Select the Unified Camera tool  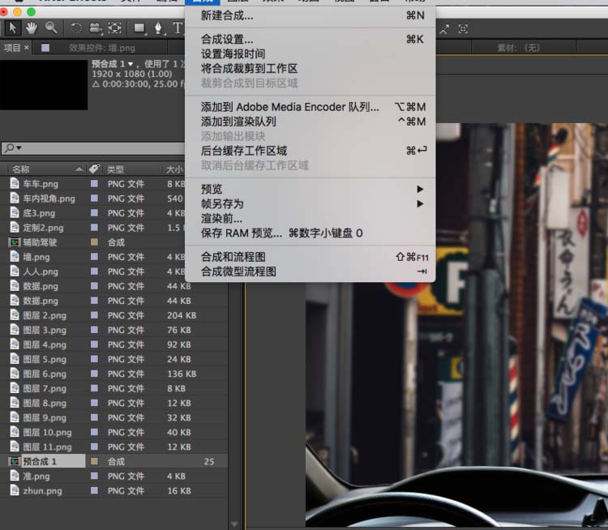96,28
